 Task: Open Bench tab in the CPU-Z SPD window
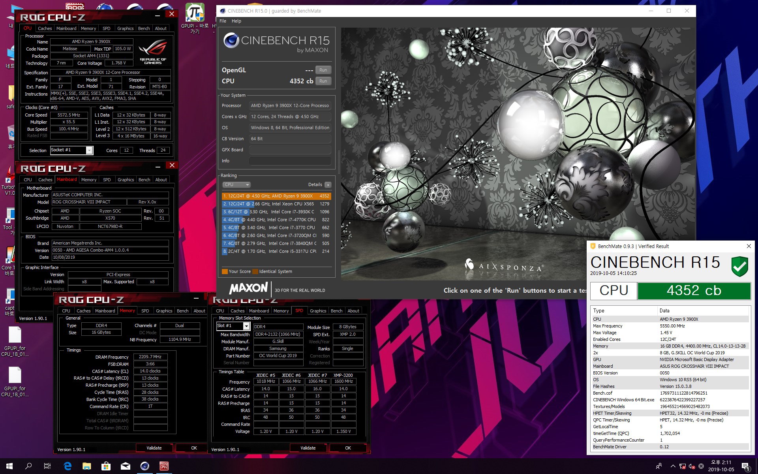pos(336,311)
